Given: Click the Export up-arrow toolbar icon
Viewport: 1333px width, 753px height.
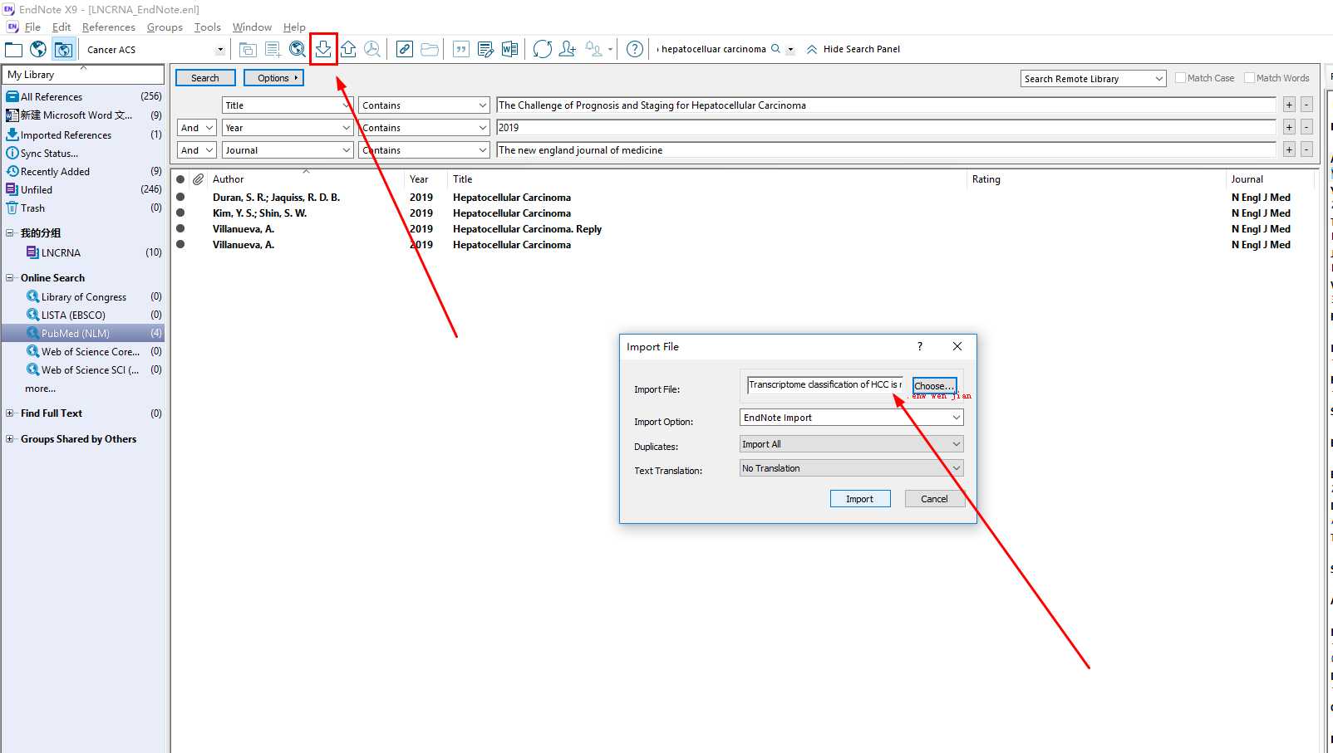Looking at the screenshot, I should [x=349, y=49].
